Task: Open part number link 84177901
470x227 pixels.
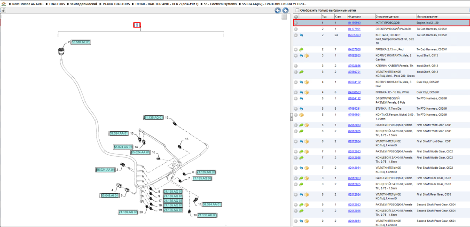Action: (x=354, y=29)
